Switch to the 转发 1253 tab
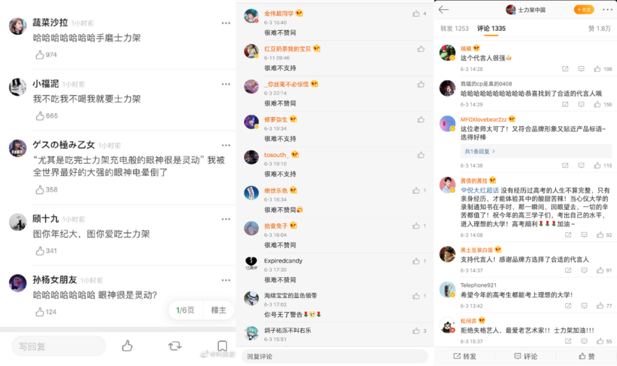 tap(454, 29)
